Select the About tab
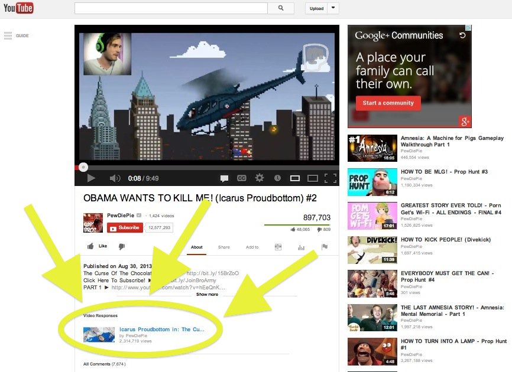512x372 pixels. tap(196, 247)
